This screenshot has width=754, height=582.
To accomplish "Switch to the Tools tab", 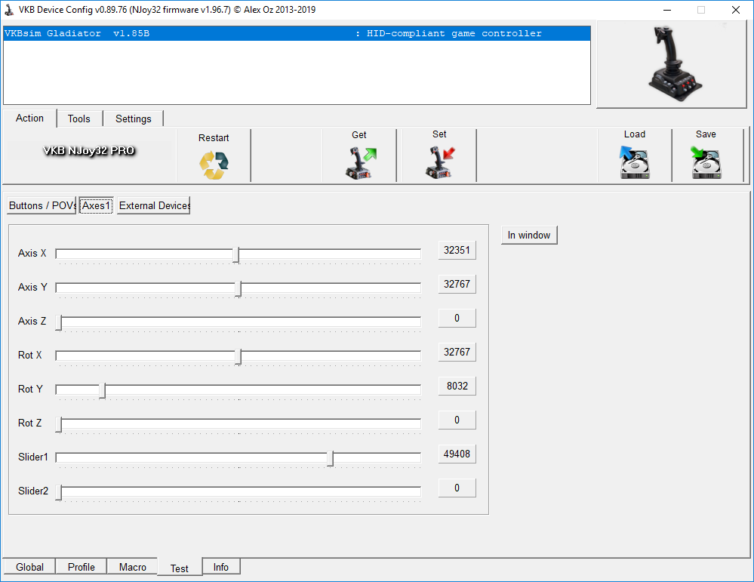I will [x=78, y=119].
